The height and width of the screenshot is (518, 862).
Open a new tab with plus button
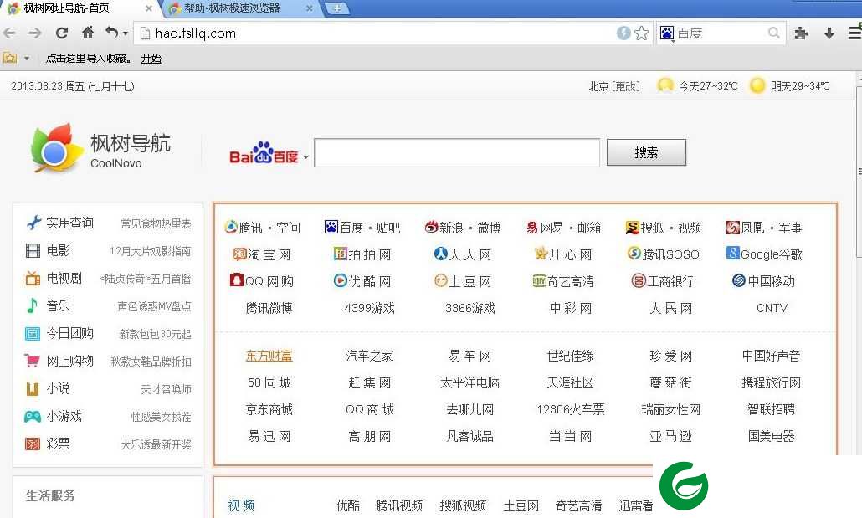[337, 8]
